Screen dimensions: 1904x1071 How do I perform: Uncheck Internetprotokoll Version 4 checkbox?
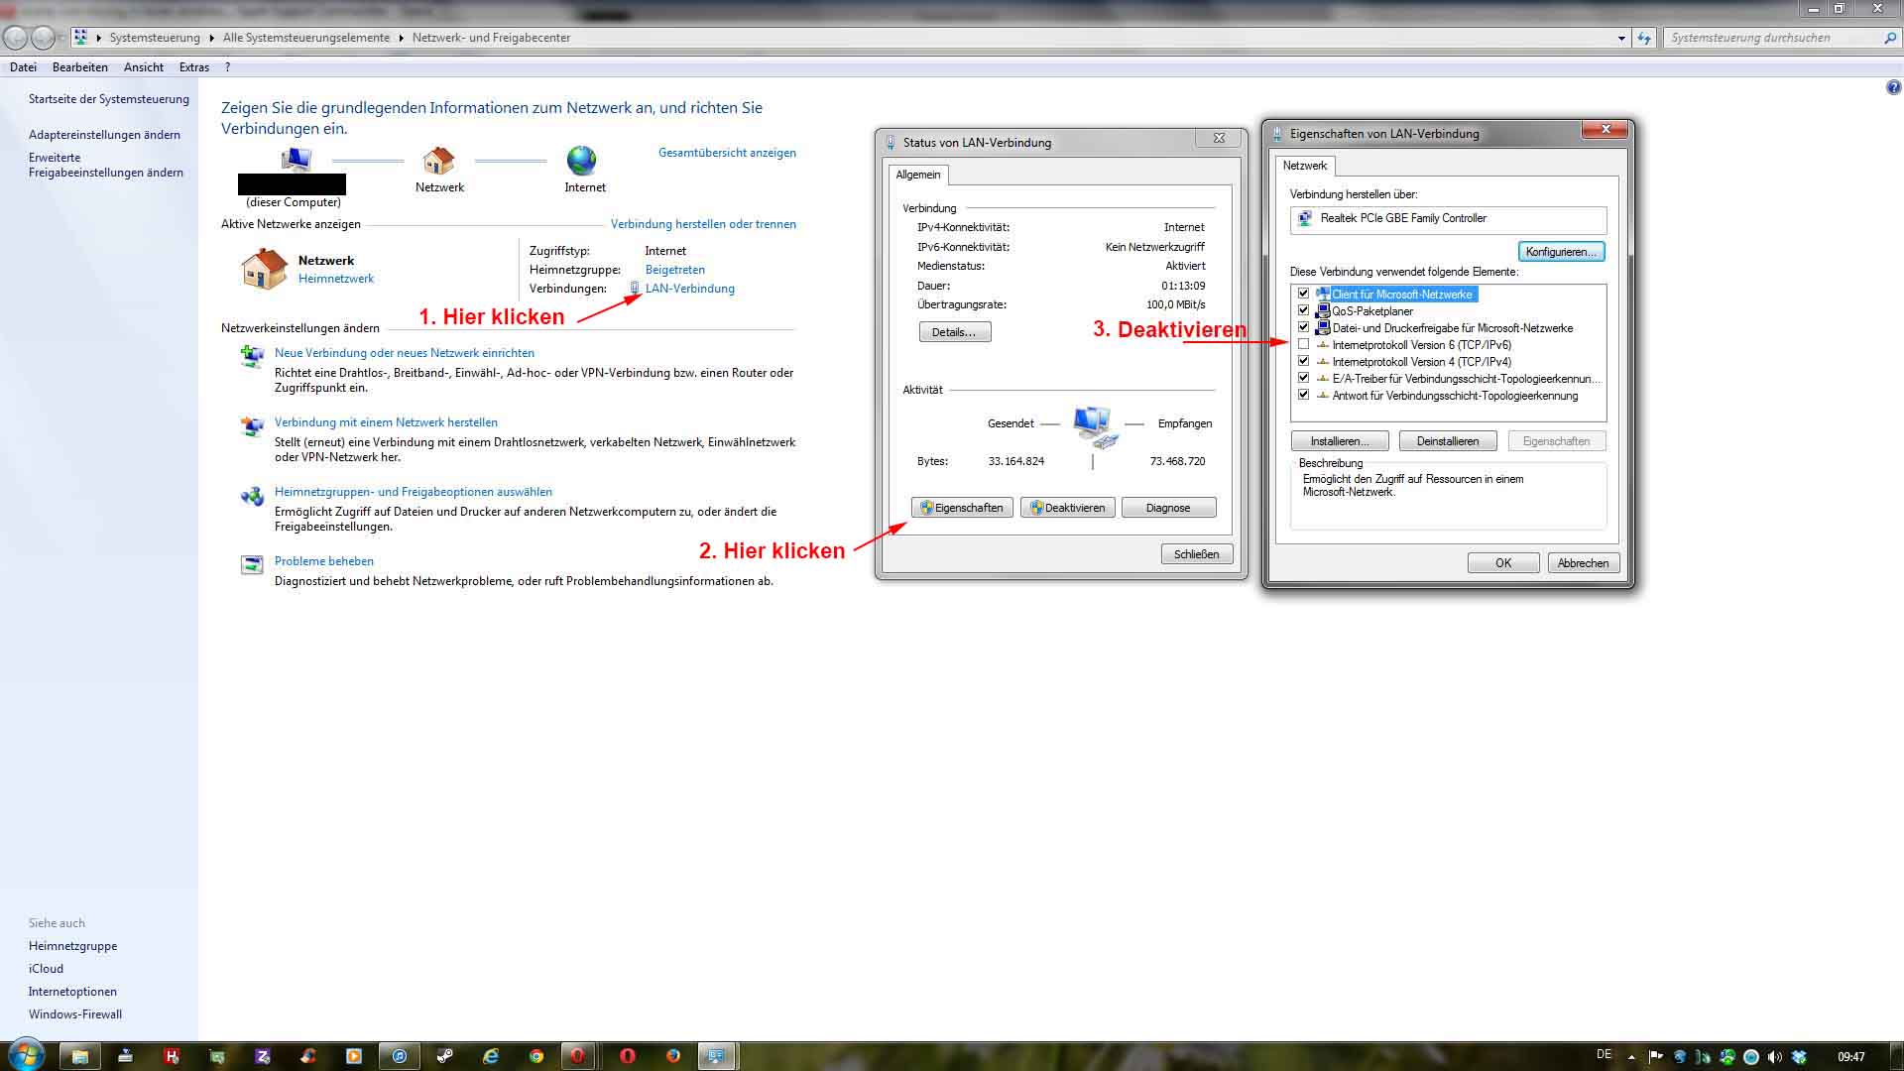click(1303, 361)
